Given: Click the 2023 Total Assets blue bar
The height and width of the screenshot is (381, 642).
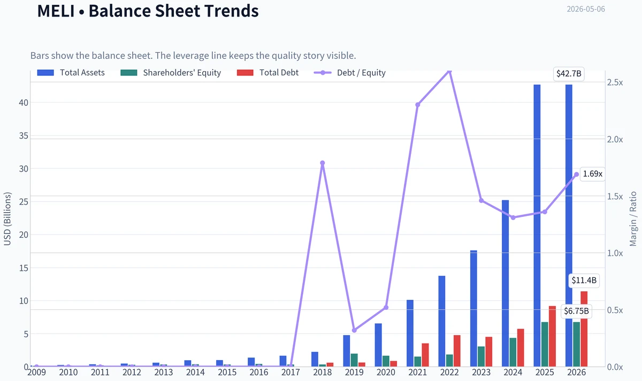Looking at the screenshot, I should click(473, 308).
